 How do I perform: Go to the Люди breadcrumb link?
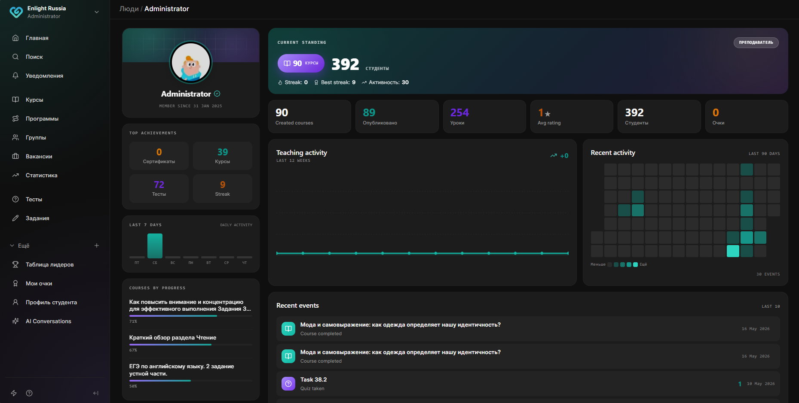(x=129, y=9)
